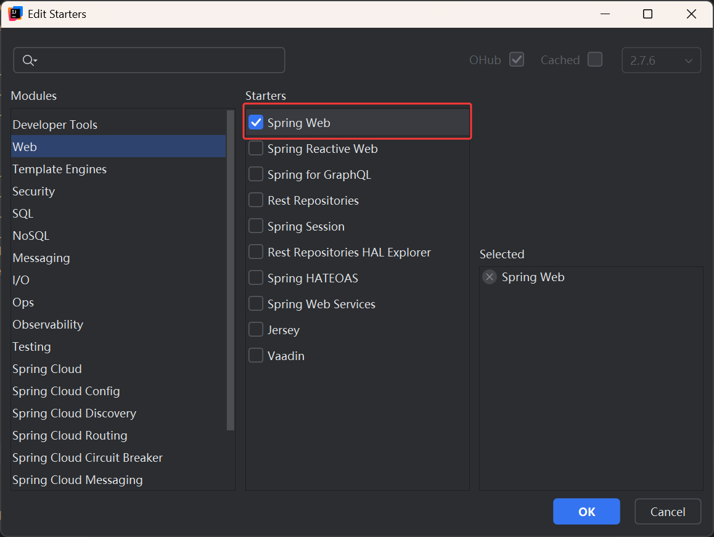
Task: Check Rest Repositories HAL Explorer
Action: click(x=256, y=252)
